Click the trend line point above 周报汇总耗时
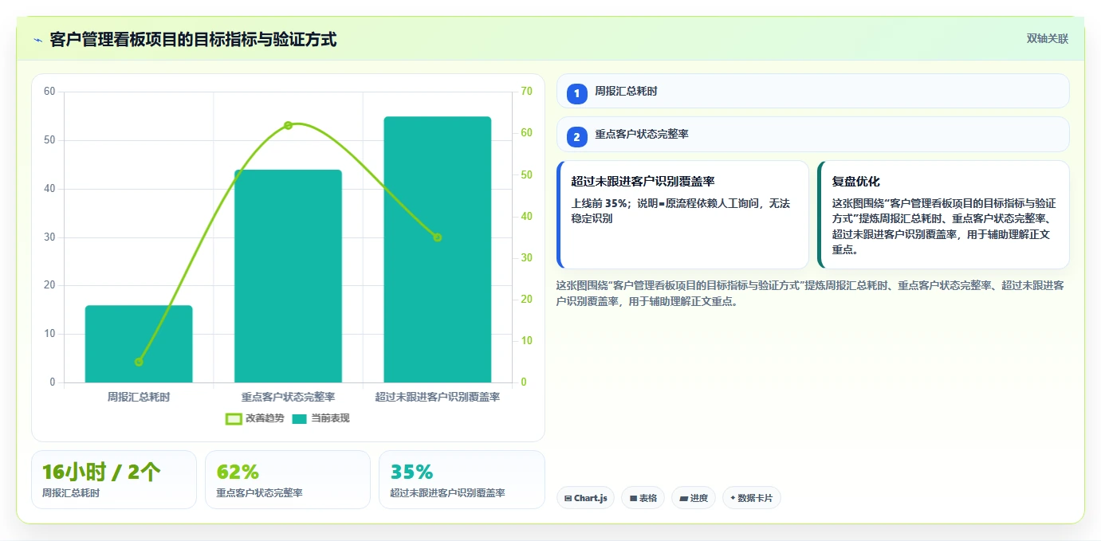Viewport: 1101px width, 541px height. (139, 362)
